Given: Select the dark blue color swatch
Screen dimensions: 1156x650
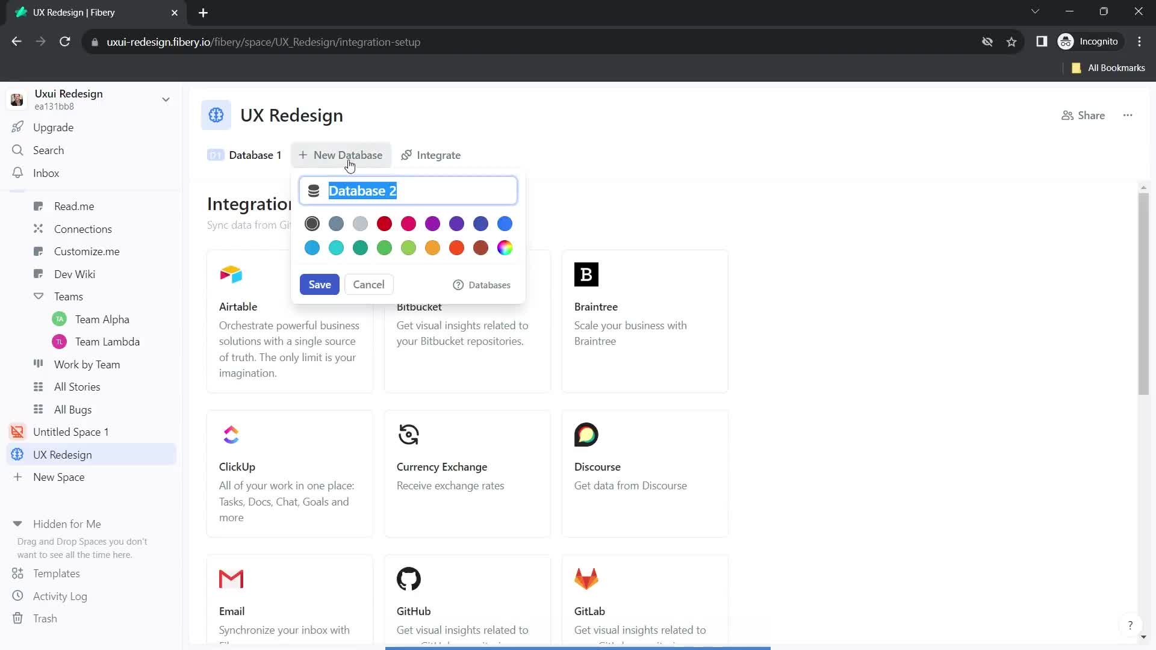Looking at the screenshot, I should [482, 224].
